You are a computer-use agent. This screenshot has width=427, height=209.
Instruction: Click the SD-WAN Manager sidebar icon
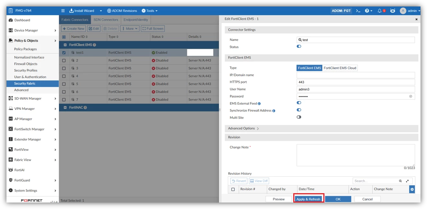coord(11,99)
